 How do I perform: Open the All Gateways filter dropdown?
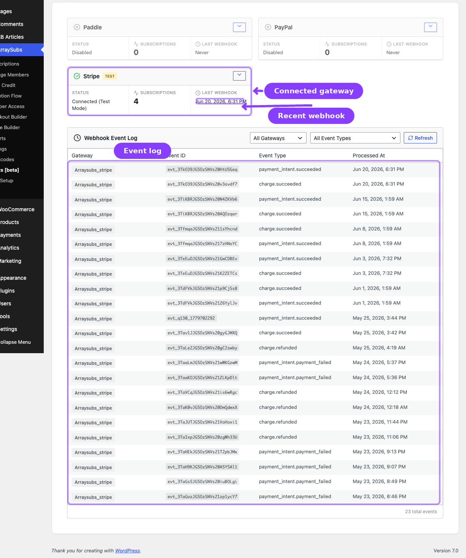point(278,138)
